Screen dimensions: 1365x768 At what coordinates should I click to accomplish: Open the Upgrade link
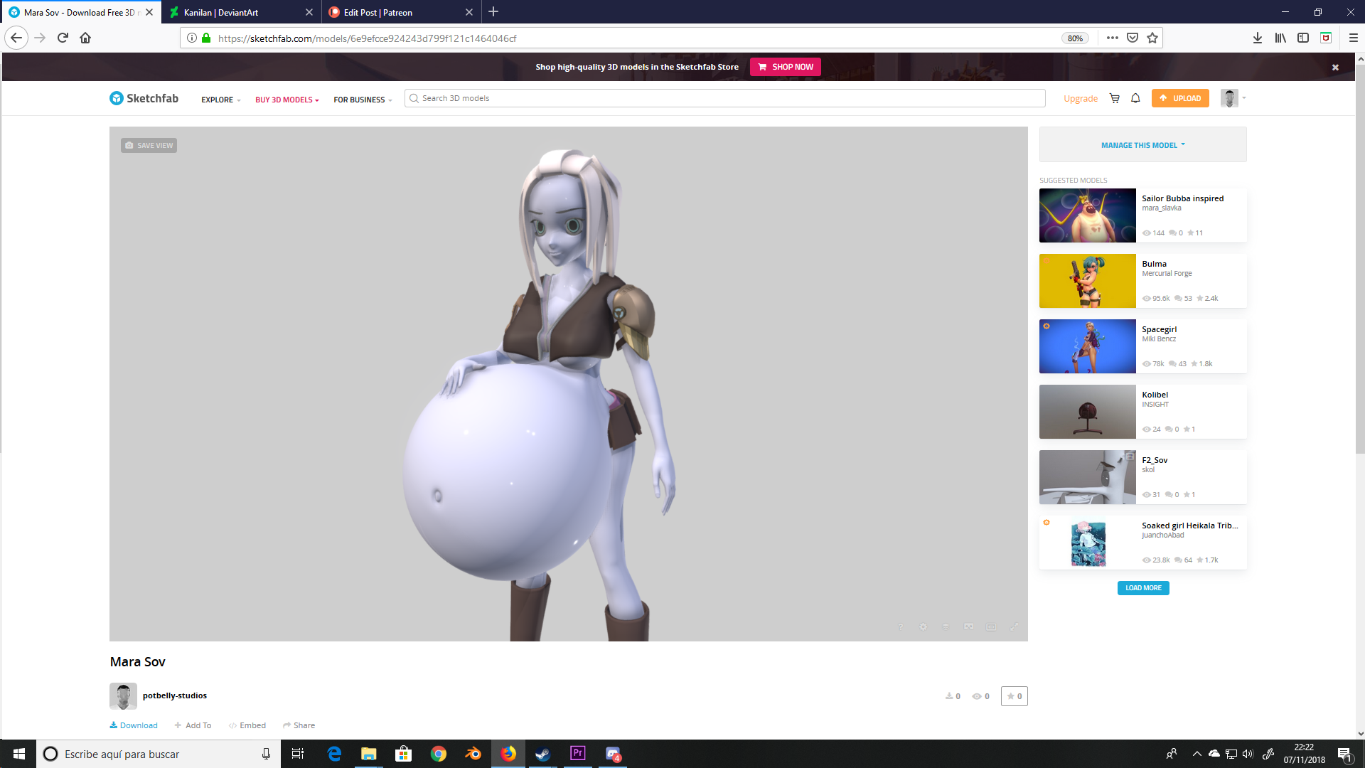(x=1080, y=99)
